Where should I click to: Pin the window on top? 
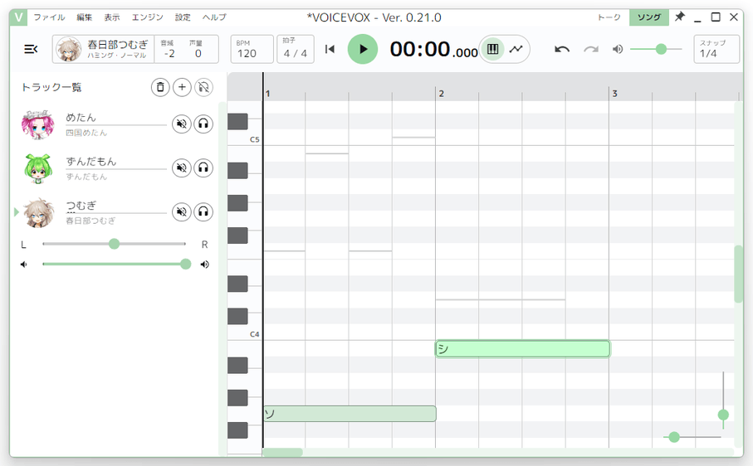[679, 17]
